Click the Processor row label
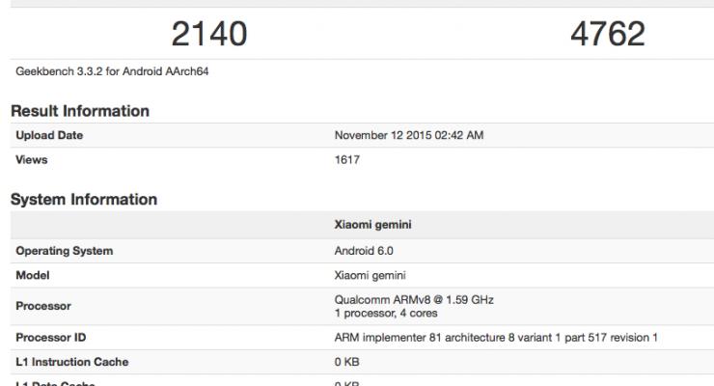This screenshot has width=714, height=386. click(44, 306)
